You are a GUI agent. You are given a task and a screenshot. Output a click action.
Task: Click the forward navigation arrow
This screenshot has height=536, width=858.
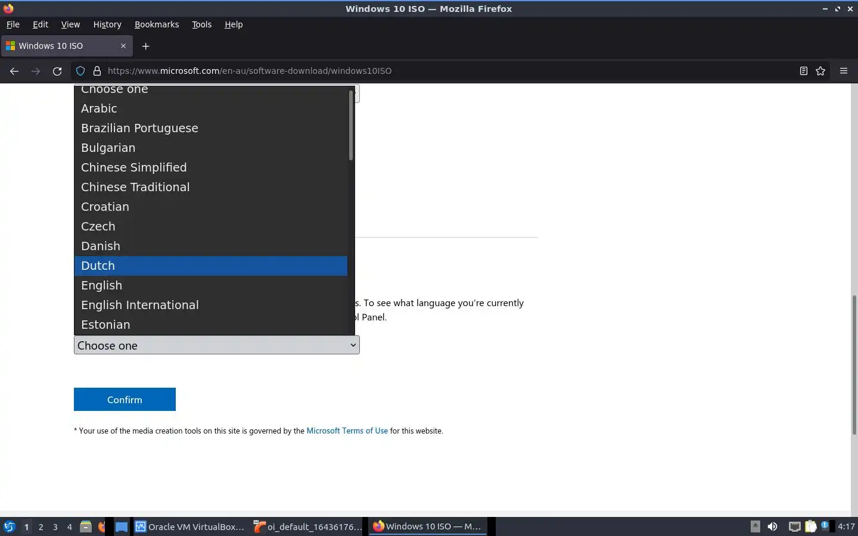pyautogui.click(x=36, y=71)
